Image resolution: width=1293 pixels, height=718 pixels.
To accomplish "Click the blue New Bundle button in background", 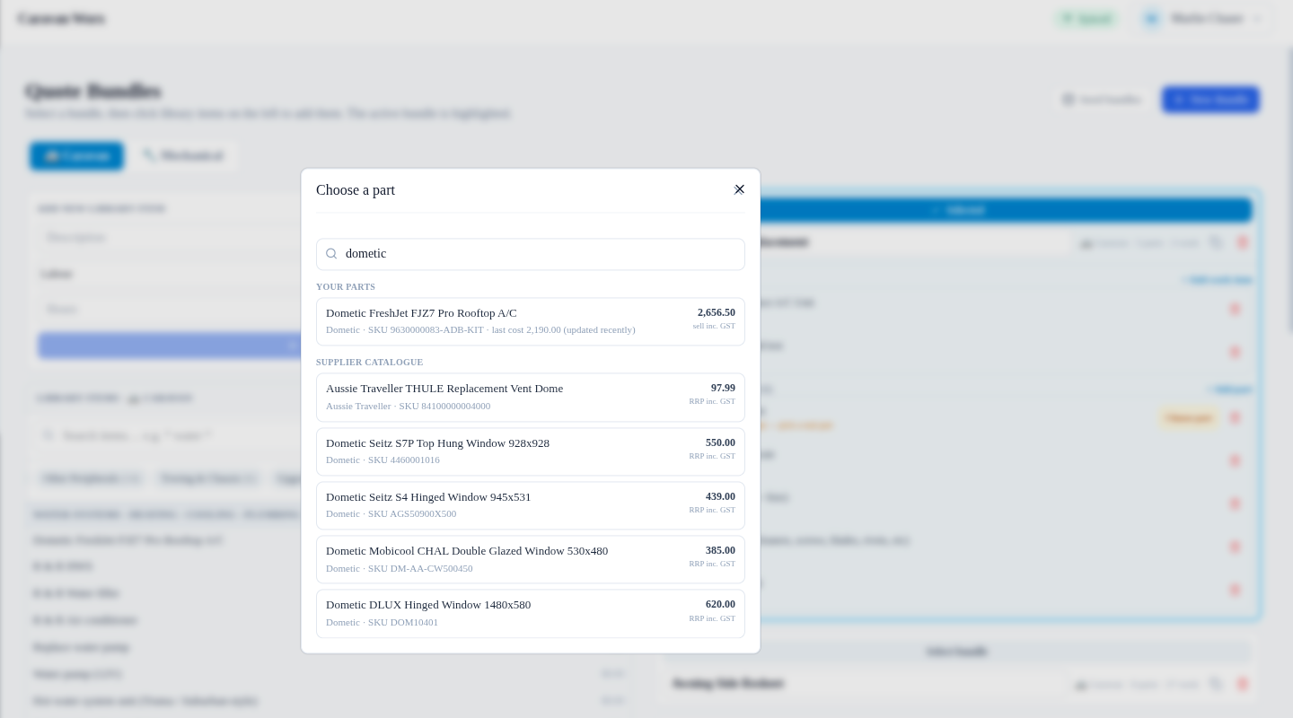I will (1210, 100).
